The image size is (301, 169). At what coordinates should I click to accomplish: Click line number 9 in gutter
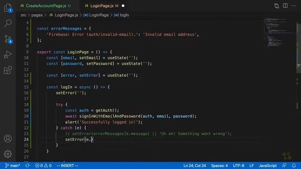point(27,52)
